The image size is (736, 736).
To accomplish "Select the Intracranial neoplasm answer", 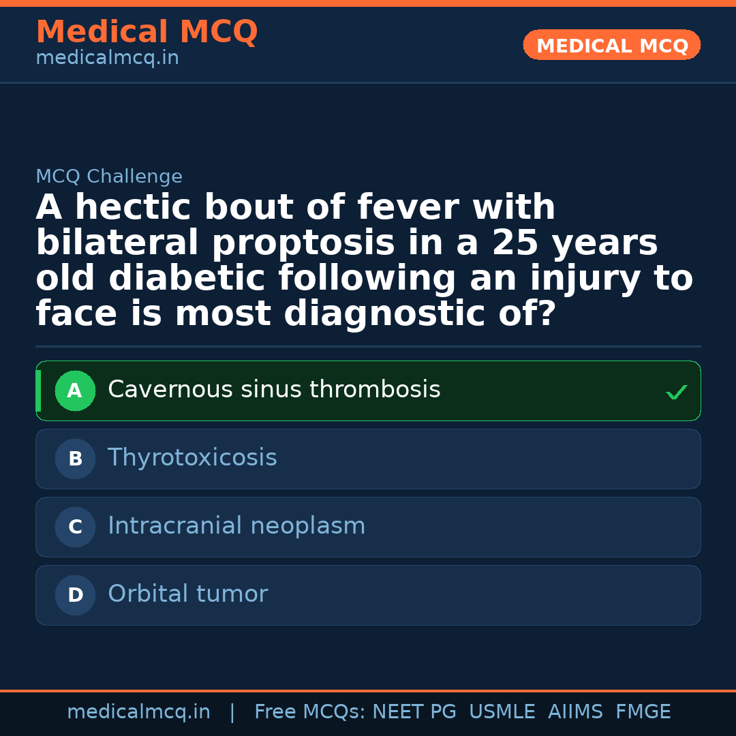I will (x=236, y=526).
